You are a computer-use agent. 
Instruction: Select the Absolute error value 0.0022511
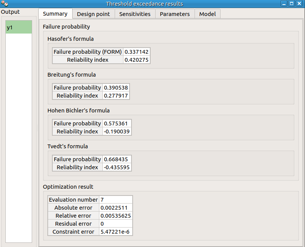coord(115,208)
